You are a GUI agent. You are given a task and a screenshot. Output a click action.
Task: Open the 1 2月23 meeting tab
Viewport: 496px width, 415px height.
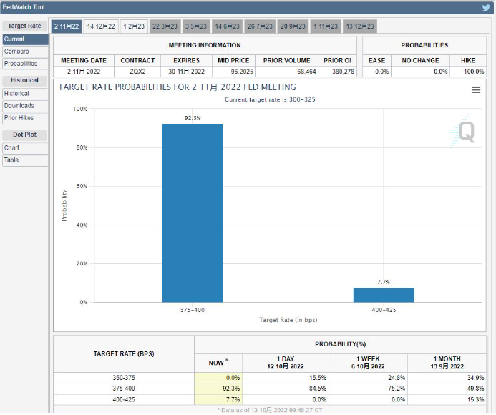tap(134, 26)
